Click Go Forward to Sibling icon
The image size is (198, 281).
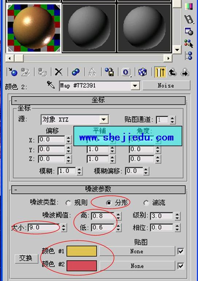185,72
